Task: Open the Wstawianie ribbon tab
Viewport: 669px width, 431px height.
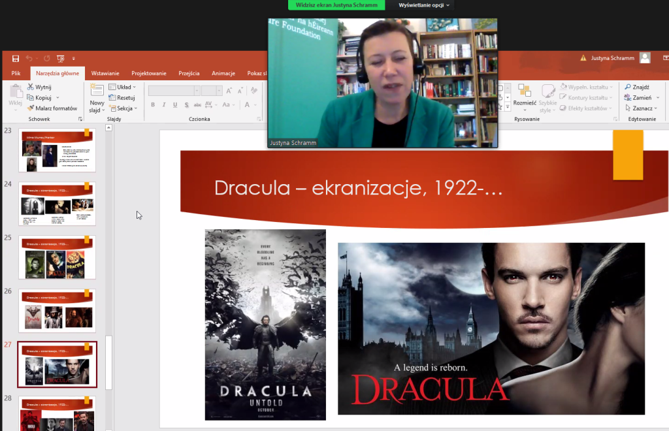Action: click(105, 73)
